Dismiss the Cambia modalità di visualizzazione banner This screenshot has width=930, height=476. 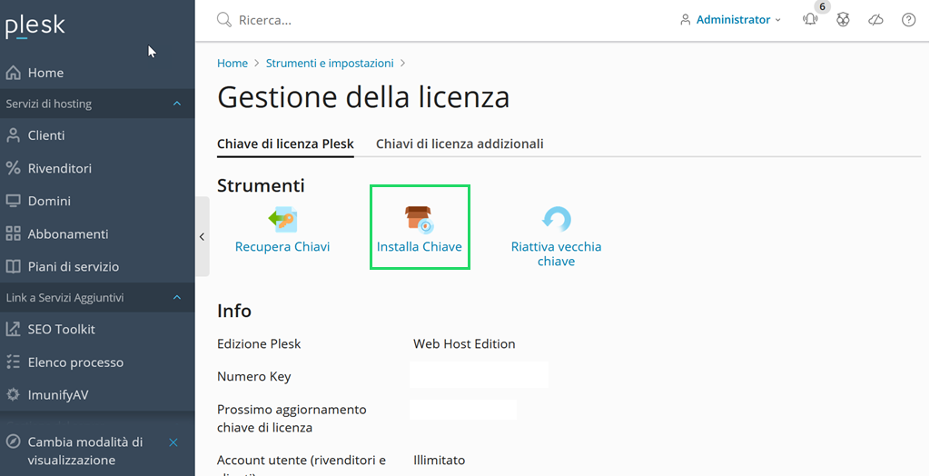coord(173,442)
